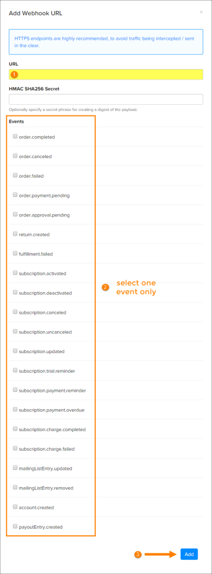
Task: Check the order.completed event checkbox
Action: pyautogui.click(x=15, y=136)
